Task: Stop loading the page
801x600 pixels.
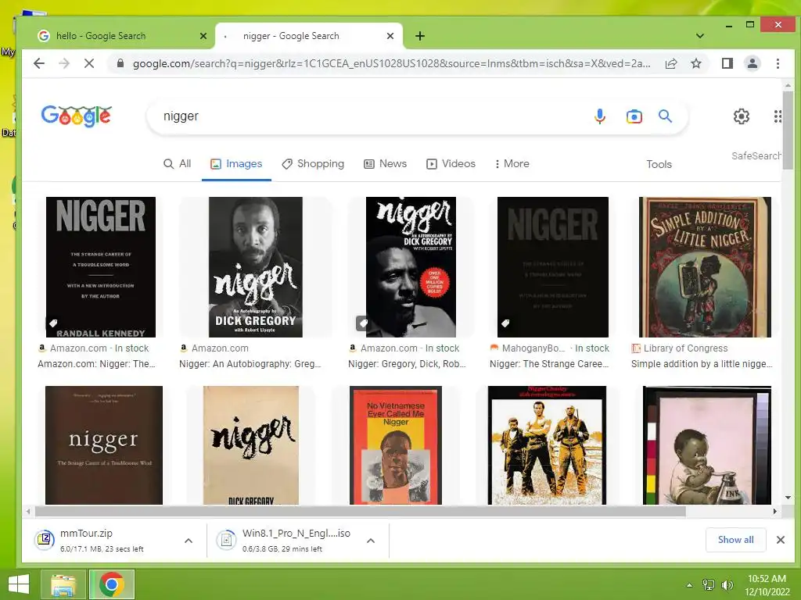Action: point(89,63)
